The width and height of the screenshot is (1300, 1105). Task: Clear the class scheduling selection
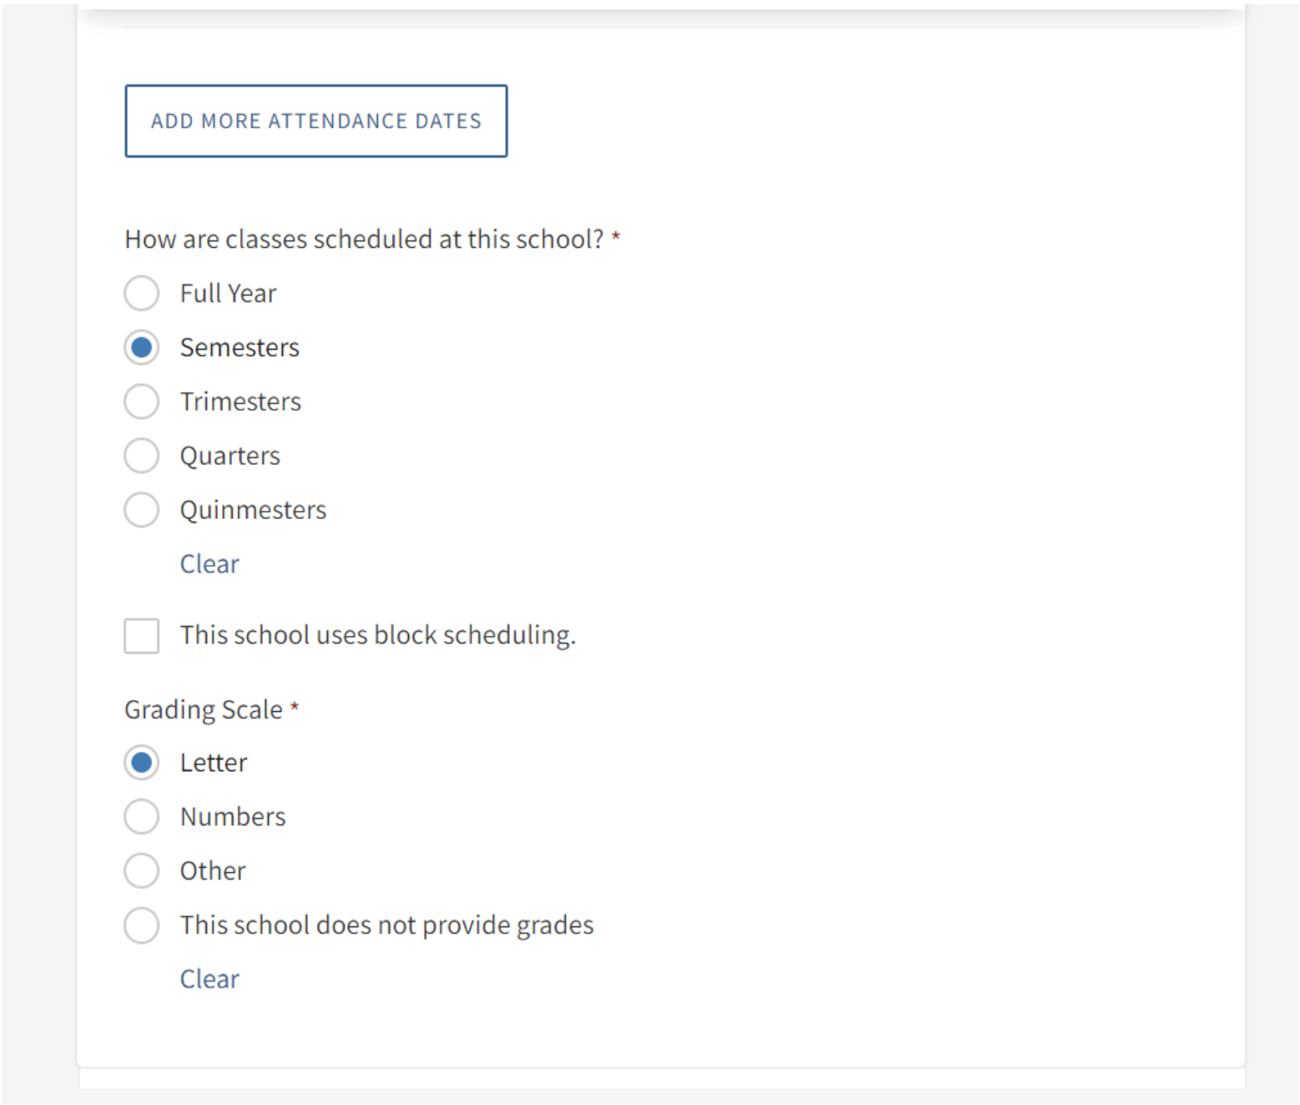coord(209,564)
